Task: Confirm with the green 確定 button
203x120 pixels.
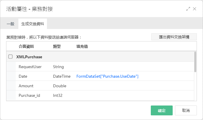Action: tap(162, 110)
